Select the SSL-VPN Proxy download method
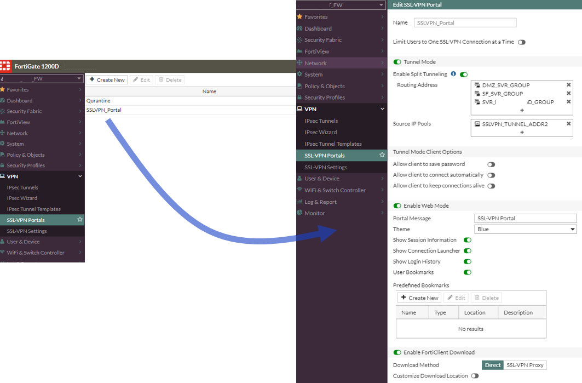Screen dimensions: 582x383 (x=525, y=365)
